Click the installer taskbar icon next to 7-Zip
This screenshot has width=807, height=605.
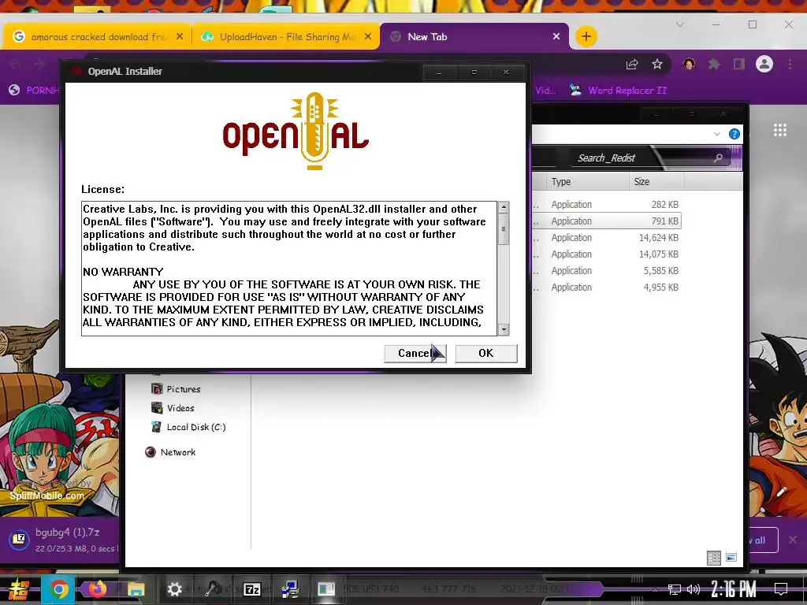(x=290, y=589)
